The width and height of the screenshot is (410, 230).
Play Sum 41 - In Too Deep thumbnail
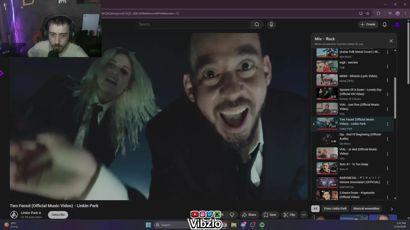click(x=327, y=168)
